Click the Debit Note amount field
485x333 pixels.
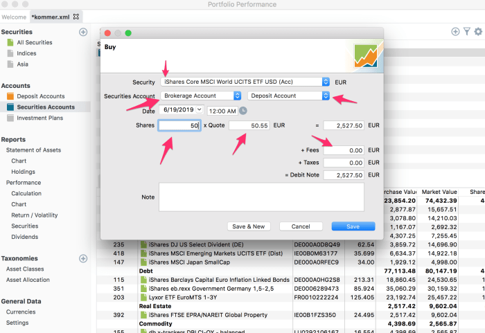pyautogui.click(x=344, y=175)
